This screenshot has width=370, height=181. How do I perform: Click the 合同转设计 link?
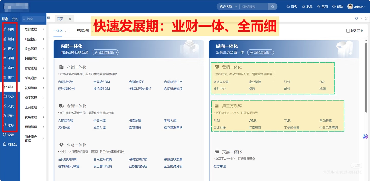66,82
